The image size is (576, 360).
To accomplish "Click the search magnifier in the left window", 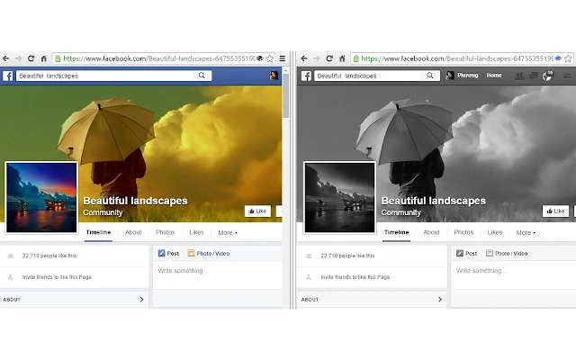I will pyautogui.click(x=202, y=76).
